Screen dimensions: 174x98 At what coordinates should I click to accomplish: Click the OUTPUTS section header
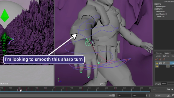pos(158,9)
